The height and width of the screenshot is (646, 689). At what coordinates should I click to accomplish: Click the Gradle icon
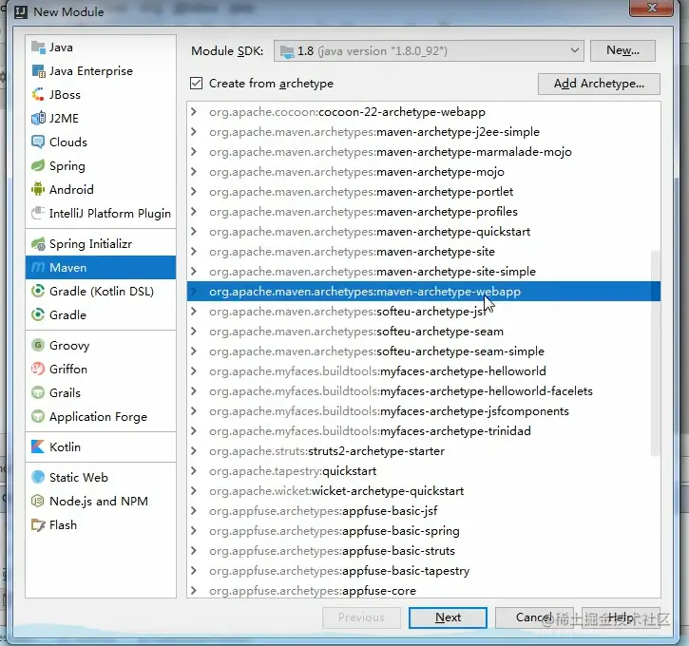click(x=38, y=314)
